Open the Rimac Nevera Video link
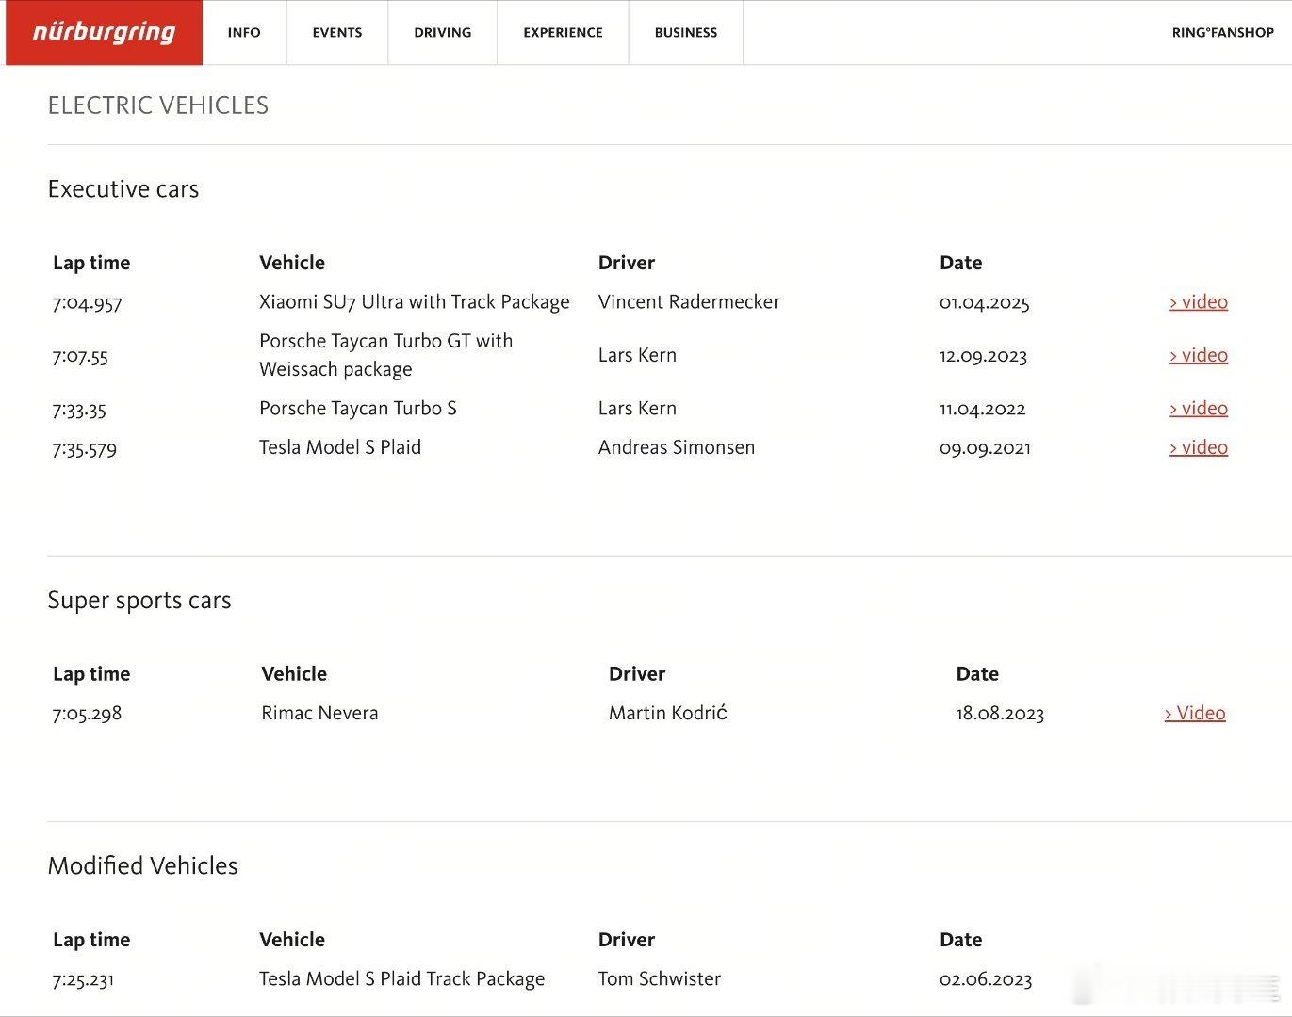 1195,713
